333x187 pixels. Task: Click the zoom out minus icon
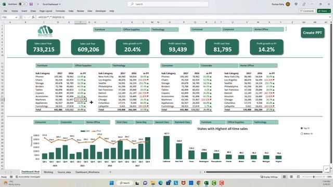(x=304, y=177)
